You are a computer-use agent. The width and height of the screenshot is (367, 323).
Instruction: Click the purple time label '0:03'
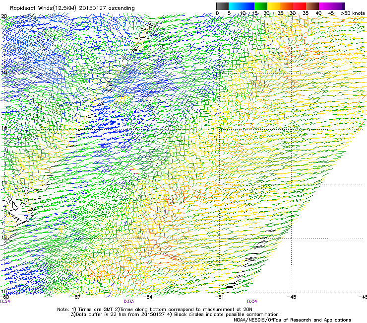(x=128, y=302)
